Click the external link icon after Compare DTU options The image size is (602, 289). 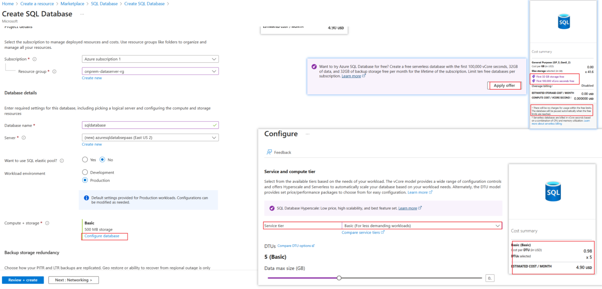pos(313,246)
